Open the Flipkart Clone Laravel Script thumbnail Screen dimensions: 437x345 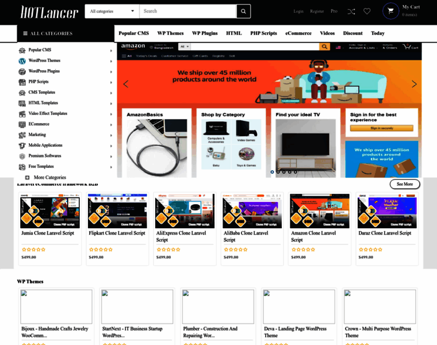click(117, 211)
